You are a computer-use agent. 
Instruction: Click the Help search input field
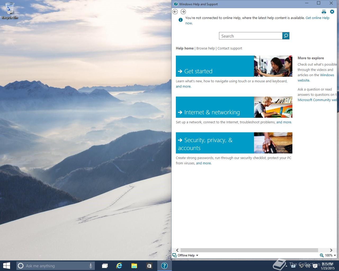click(x=251, y=36)
